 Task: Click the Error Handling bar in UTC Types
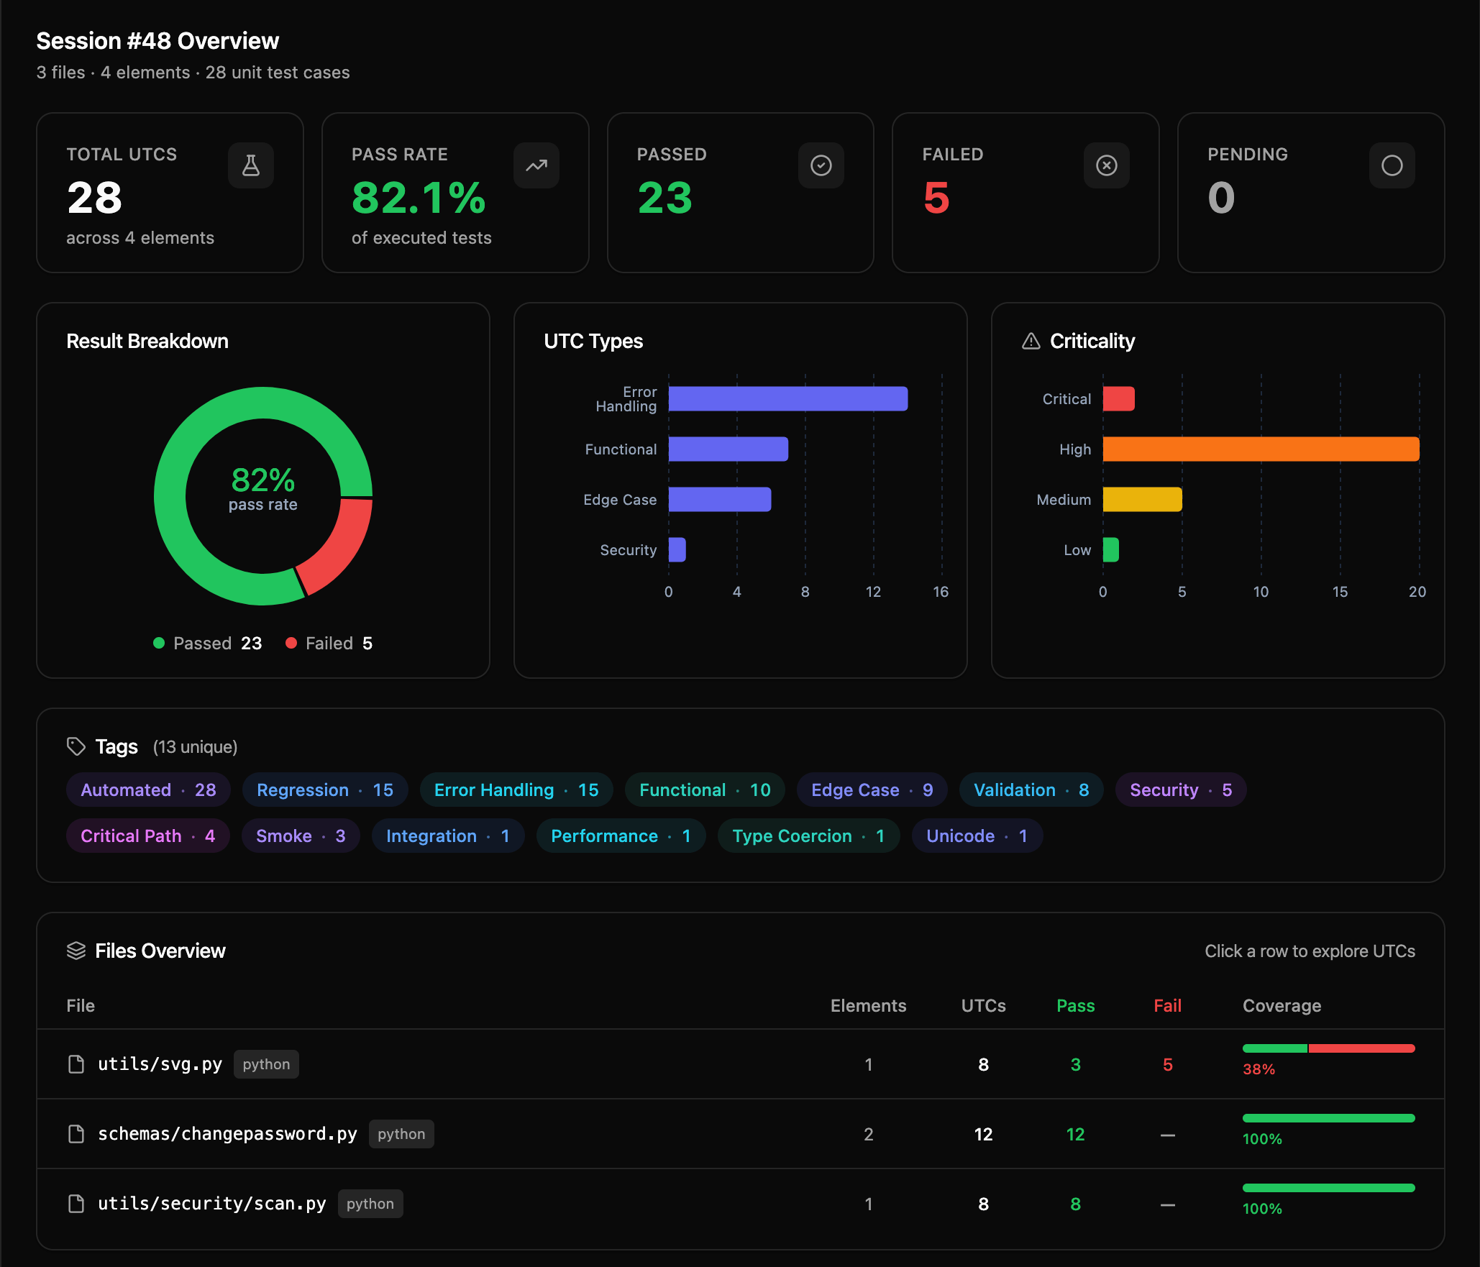coord(788,398)
